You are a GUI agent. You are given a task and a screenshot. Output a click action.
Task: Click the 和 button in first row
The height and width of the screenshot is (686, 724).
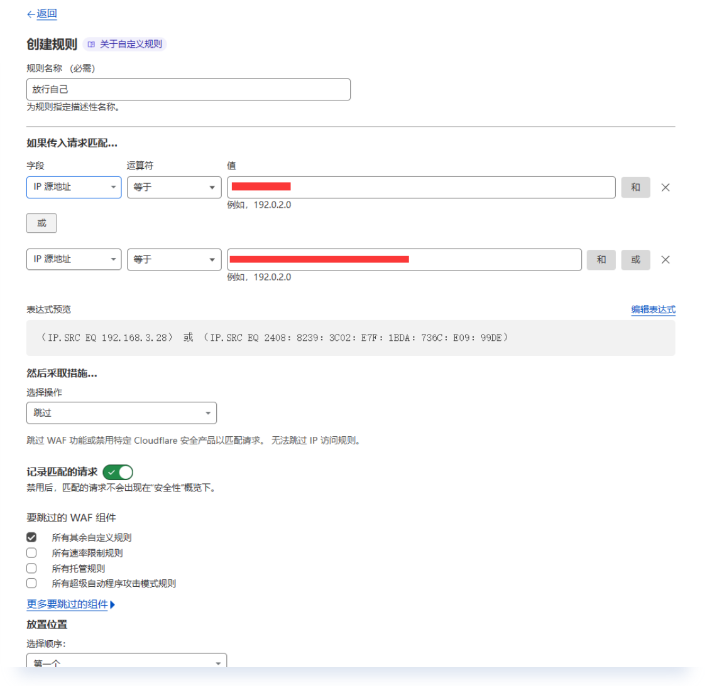click(635, 187)
